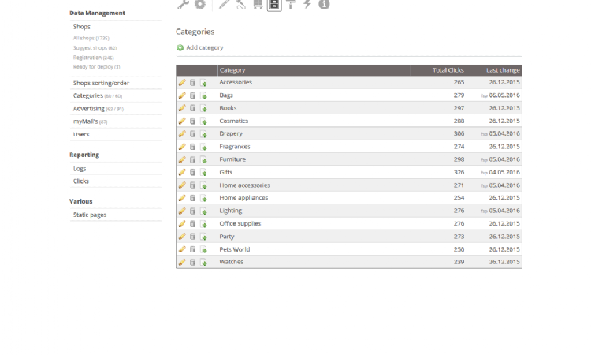Click the trash icon for Gifts row
Viewport: 591px width, 355px height.
click(x=192, y=172)
